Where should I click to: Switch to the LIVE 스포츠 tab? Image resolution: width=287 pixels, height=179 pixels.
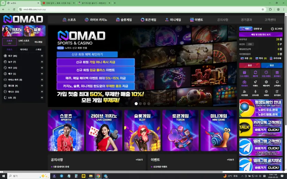click(x=24, y=42)
